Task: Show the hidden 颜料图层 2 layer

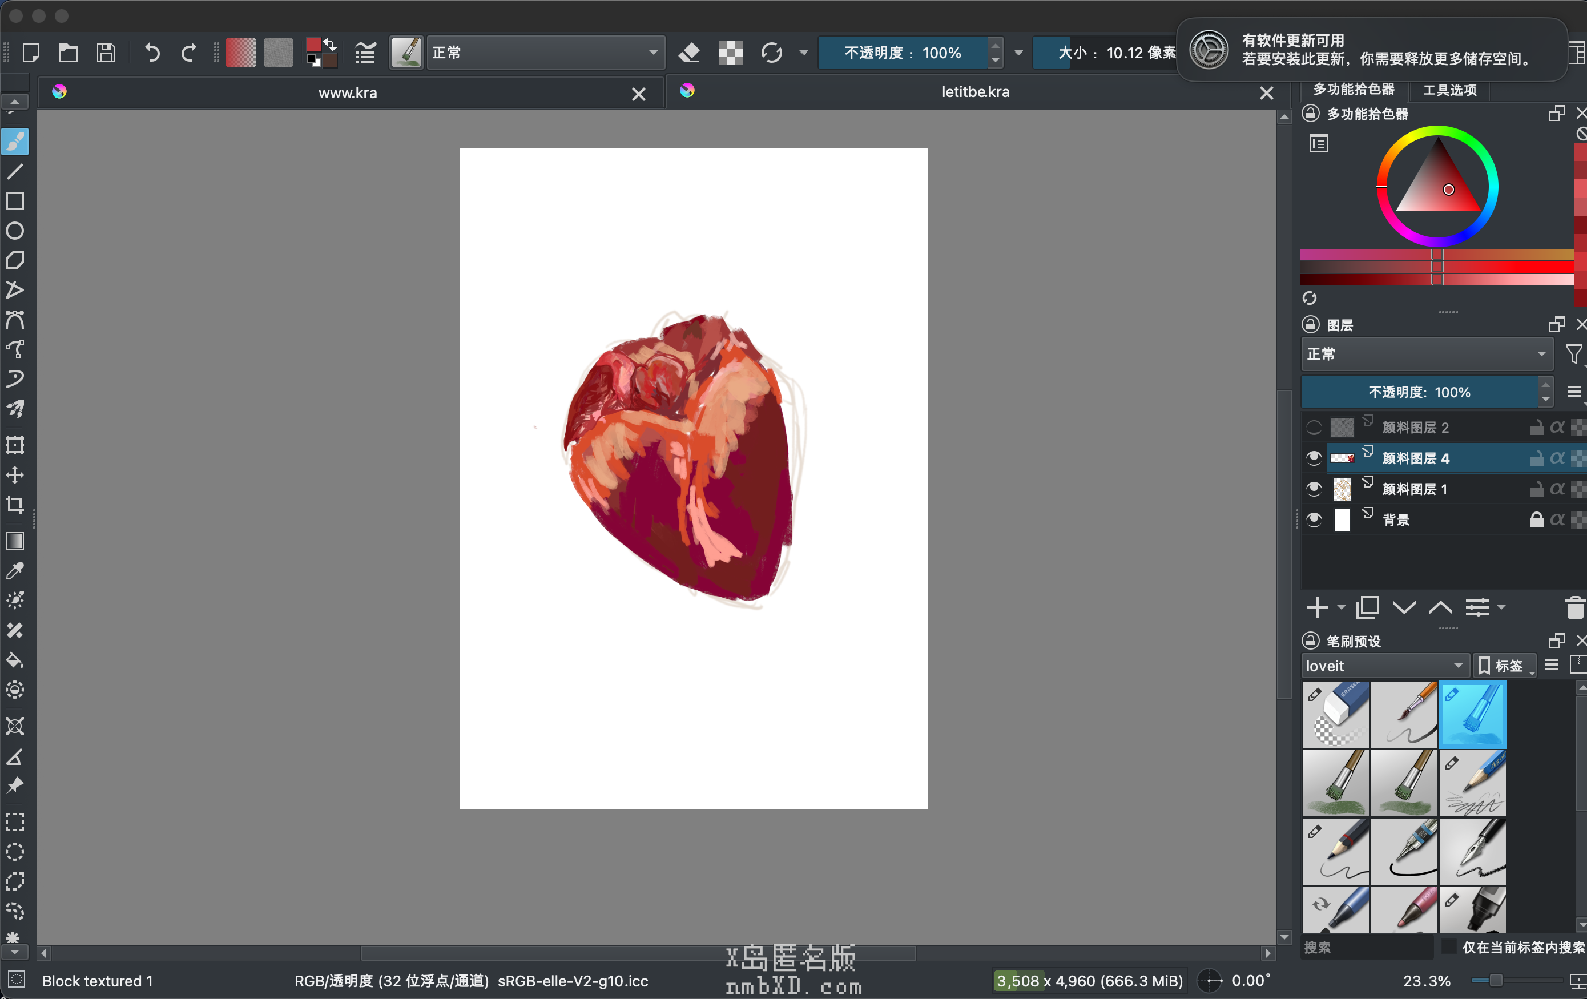Action: [x=1314, y=428]
